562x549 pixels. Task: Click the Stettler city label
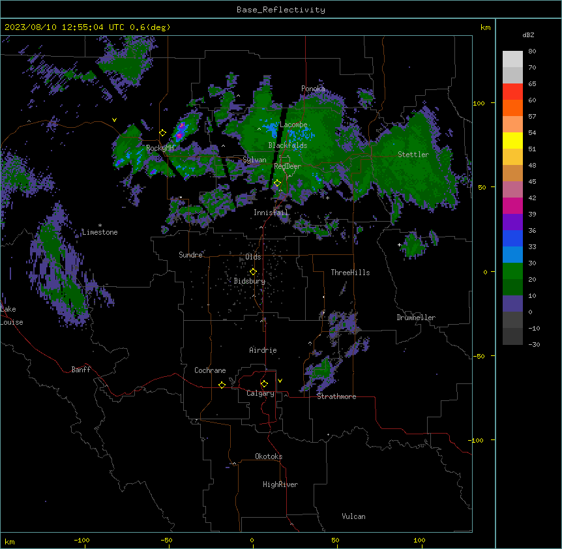coord(413,155)
